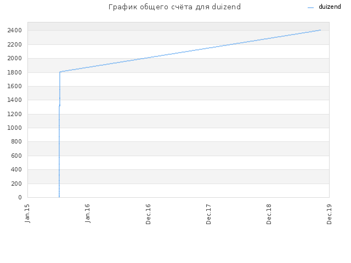Select the 2400 y-axis label
Image resolution: width=351 pixels, height=263 pixels.
tap(15, 31)
